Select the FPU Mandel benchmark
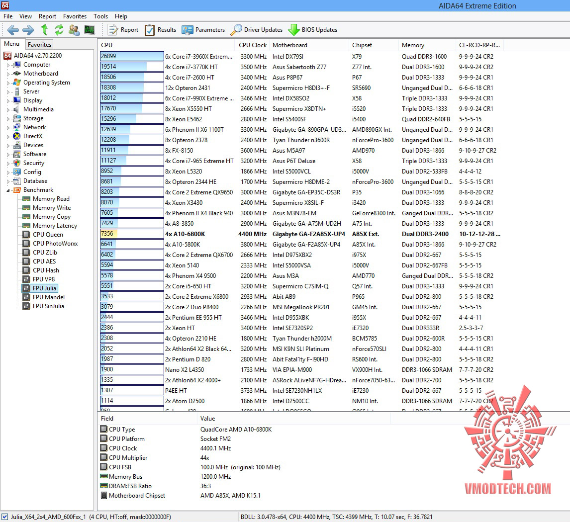570x522 pixels. [x=48, y=297]
